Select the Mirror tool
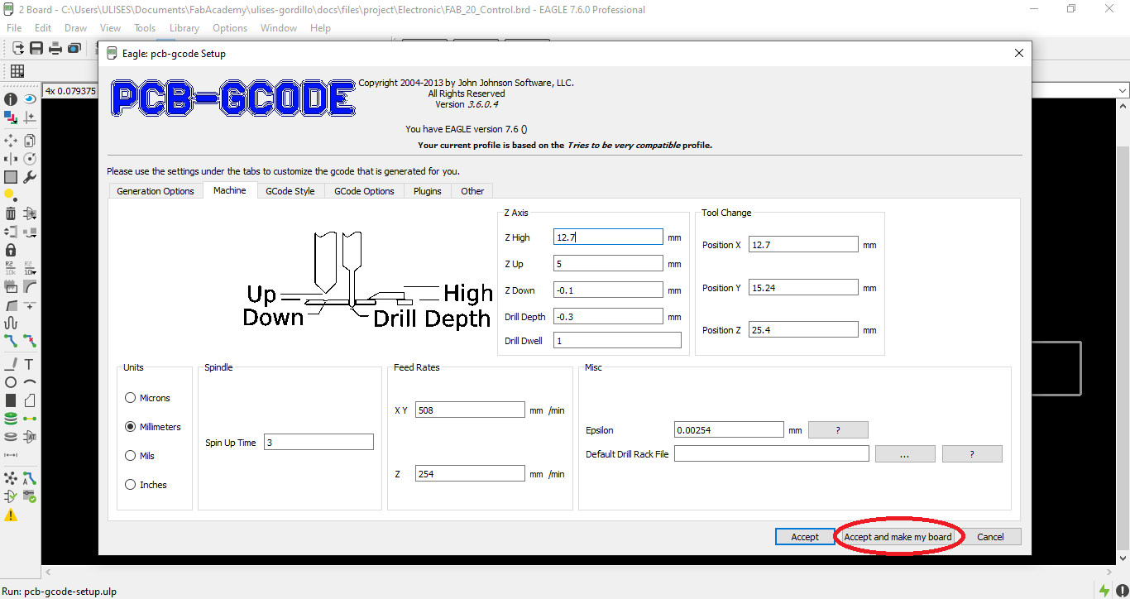This screenshot has width=1130, height=599. 11,159
